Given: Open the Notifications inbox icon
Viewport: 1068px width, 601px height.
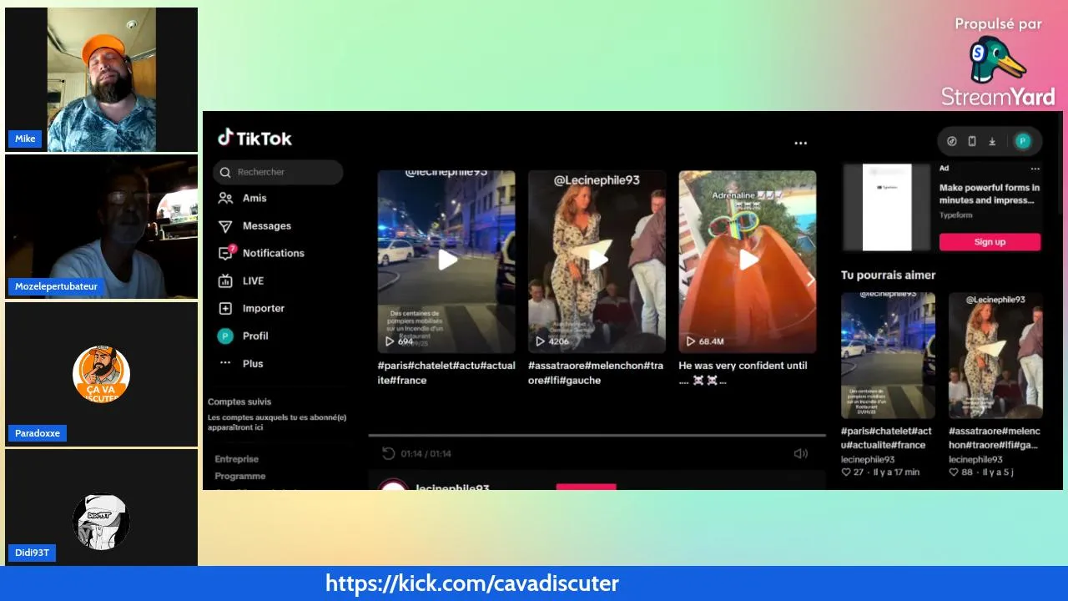Looking at the screenshot, I should point(226,253).
